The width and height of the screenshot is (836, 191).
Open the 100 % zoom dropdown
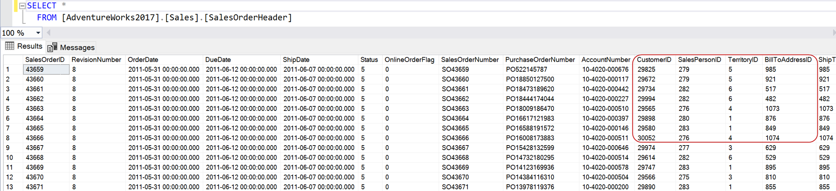(38, 33)
